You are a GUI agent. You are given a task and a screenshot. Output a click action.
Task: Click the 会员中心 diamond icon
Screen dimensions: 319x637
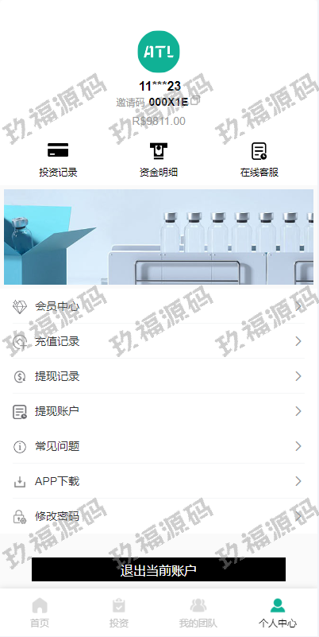[x=20, y=307]
